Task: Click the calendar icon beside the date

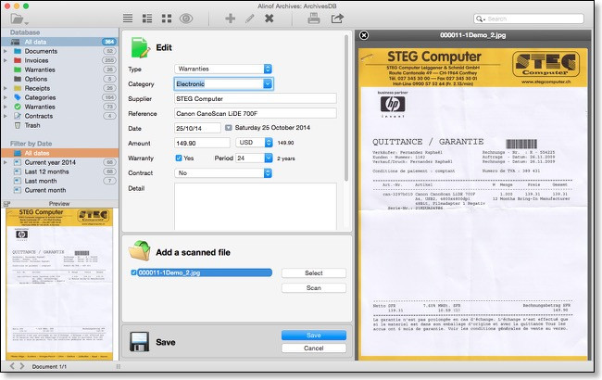Action: [229, 128]
